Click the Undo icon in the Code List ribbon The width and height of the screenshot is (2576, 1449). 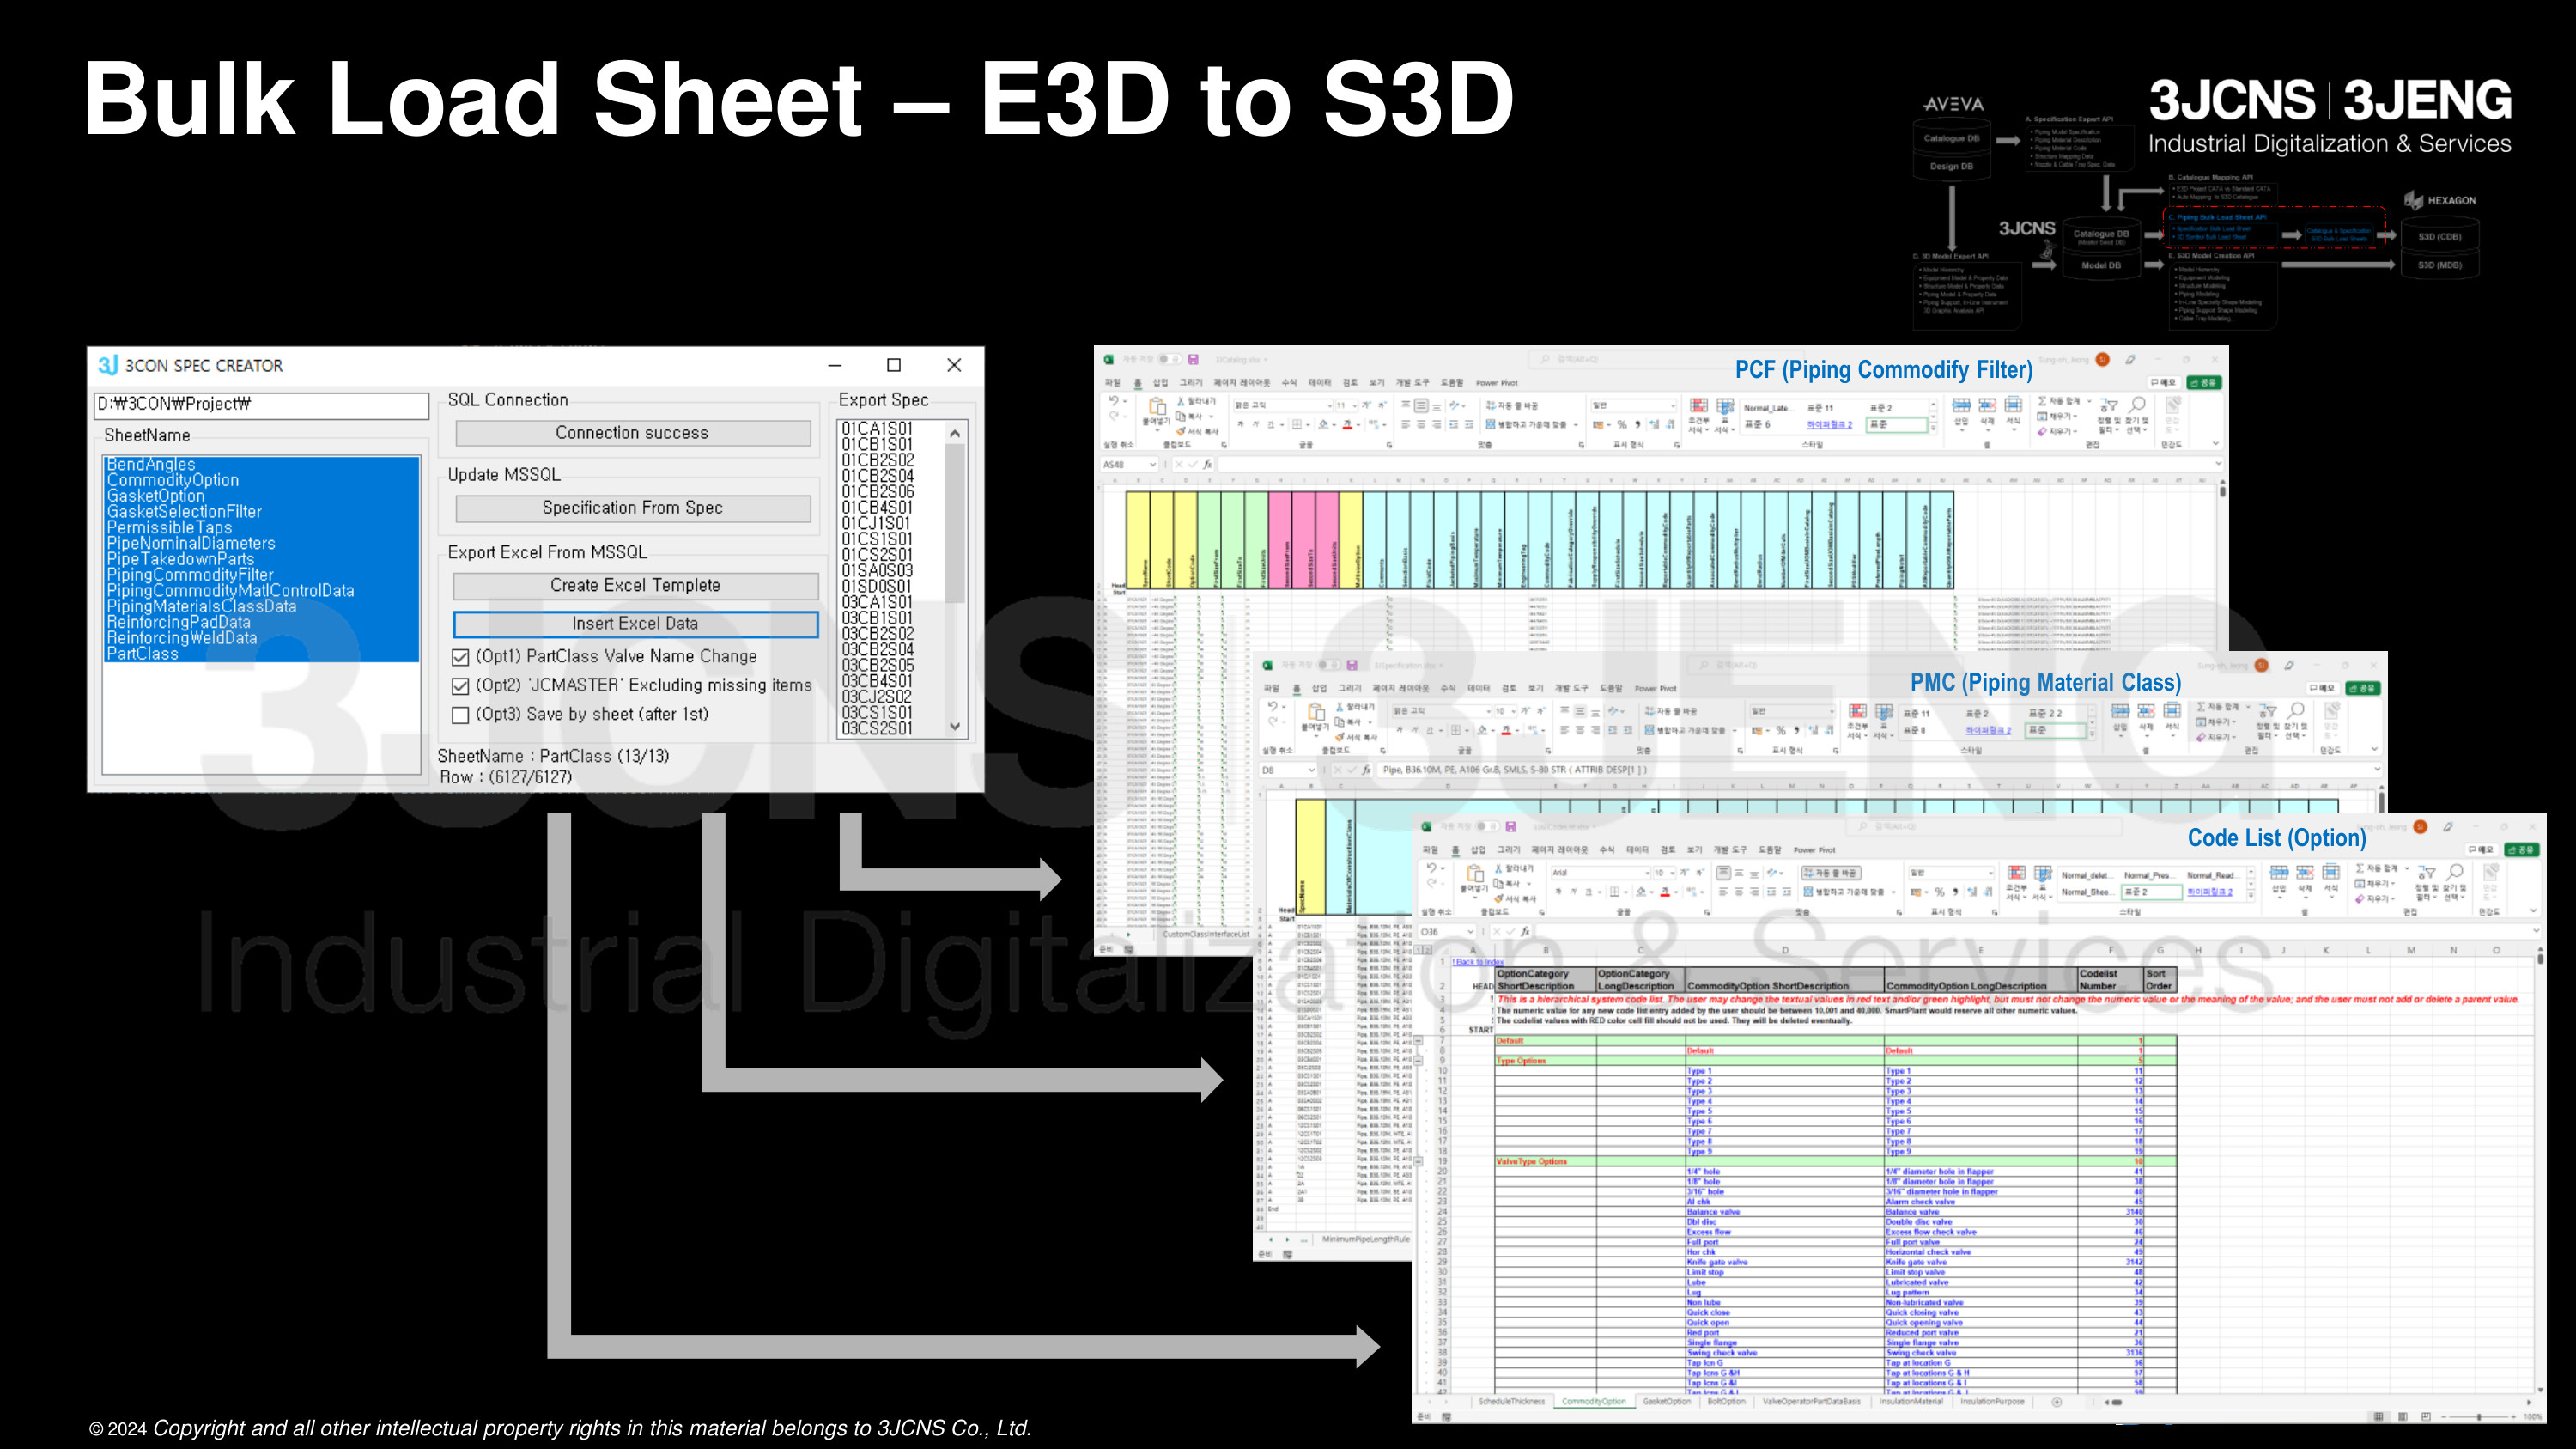click(x=1432, y=868)
